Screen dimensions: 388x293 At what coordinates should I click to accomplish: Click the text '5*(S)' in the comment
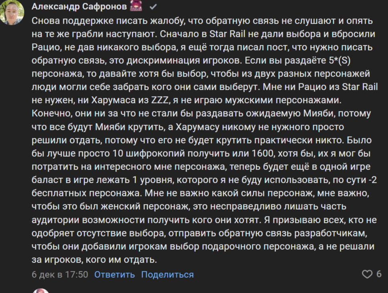339,61
